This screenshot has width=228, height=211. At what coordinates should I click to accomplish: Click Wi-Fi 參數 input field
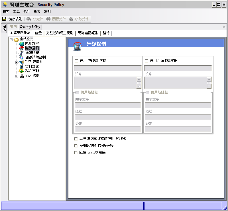click(x=108, y=129)
